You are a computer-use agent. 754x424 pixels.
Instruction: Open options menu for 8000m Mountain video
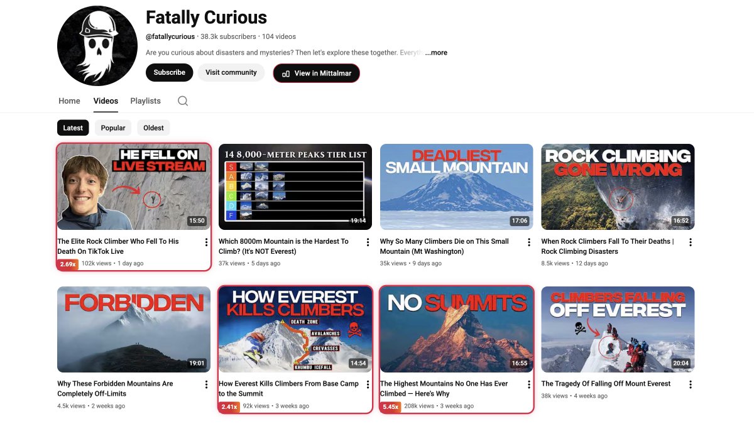click(x=368, y=242)
